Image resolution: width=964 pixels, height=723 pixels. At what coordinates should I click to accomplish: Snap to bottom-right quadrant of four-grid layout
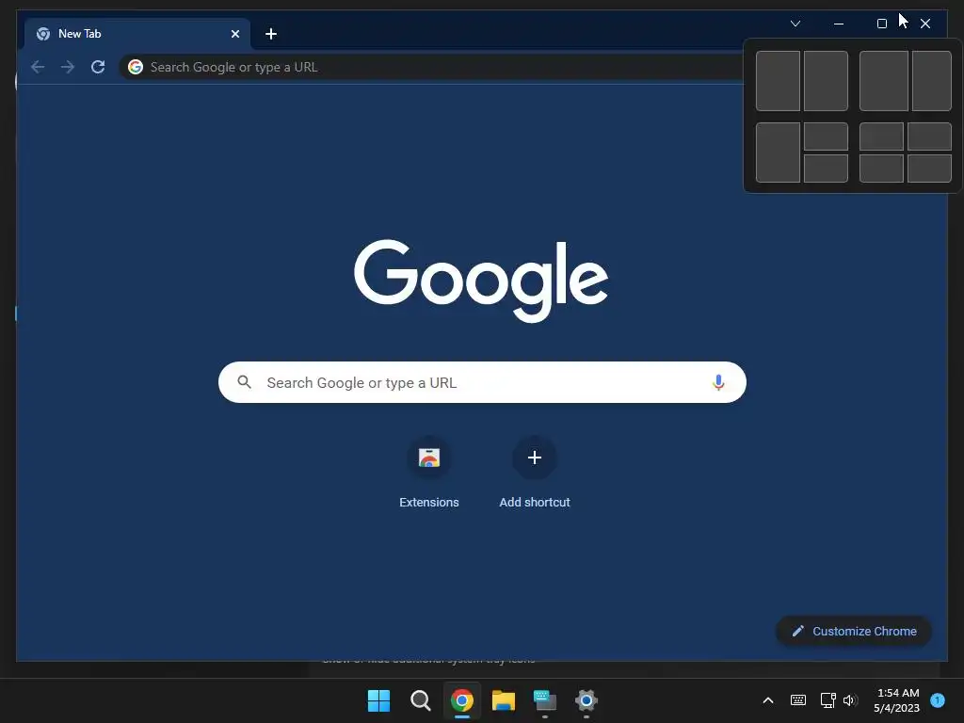pyautogui.click(x=929, y=169)
